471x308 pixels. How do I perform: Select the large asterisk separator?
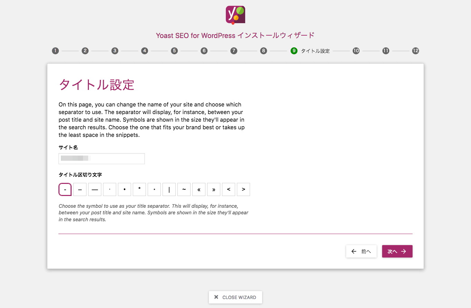(x=139, y=189)
